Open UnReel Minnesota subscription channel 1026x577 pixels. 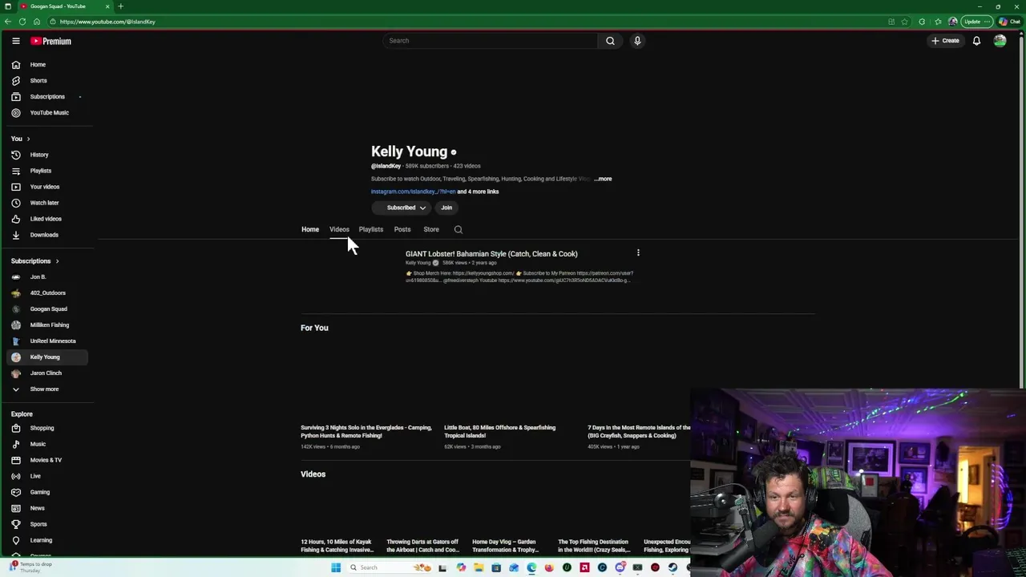(x=52, y=341)
